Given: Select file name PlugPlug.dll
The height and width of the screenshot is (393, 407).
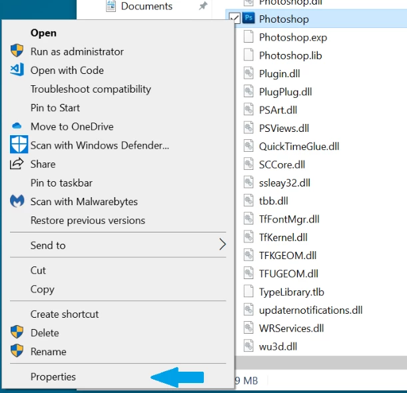Looking at the screenshot, I should coord(285,92).
